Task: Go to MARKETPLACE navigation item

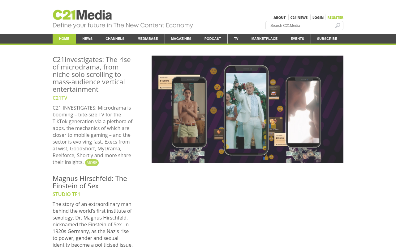Action: click(265, 39)
